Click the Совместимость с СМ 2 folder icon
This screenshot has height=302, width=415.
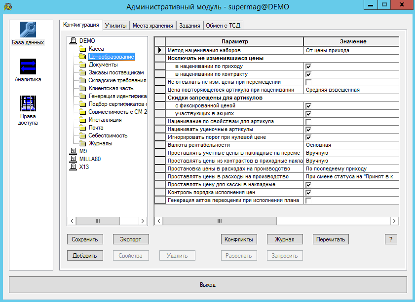[82, 112]
